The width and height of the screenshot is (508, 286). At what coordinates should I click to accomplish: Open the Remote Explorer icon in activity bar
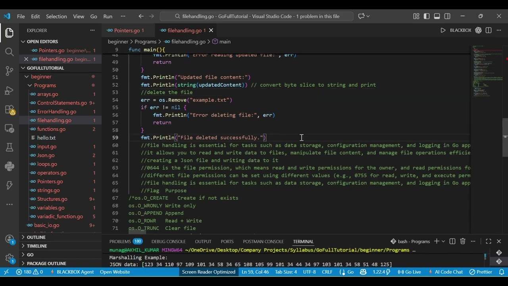10,128
